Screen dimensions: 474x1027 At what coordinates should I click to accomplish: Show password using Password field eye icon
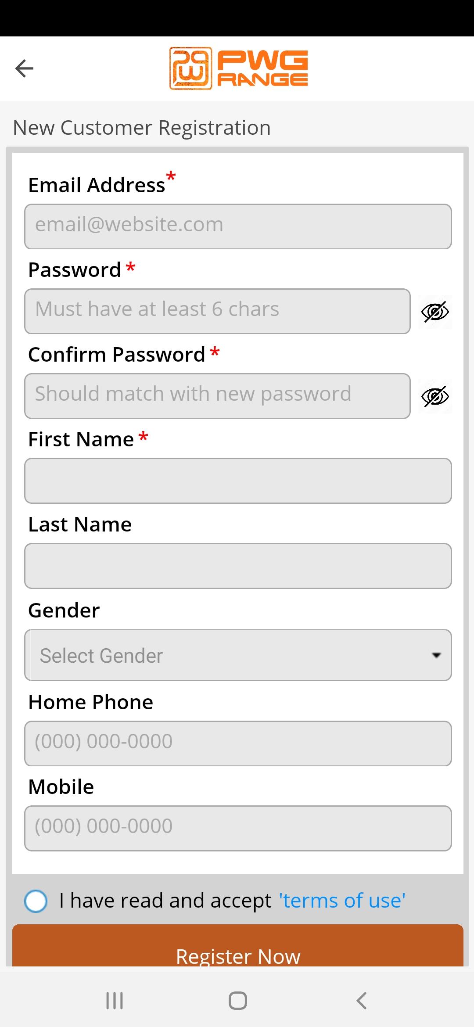pos(435,312)
